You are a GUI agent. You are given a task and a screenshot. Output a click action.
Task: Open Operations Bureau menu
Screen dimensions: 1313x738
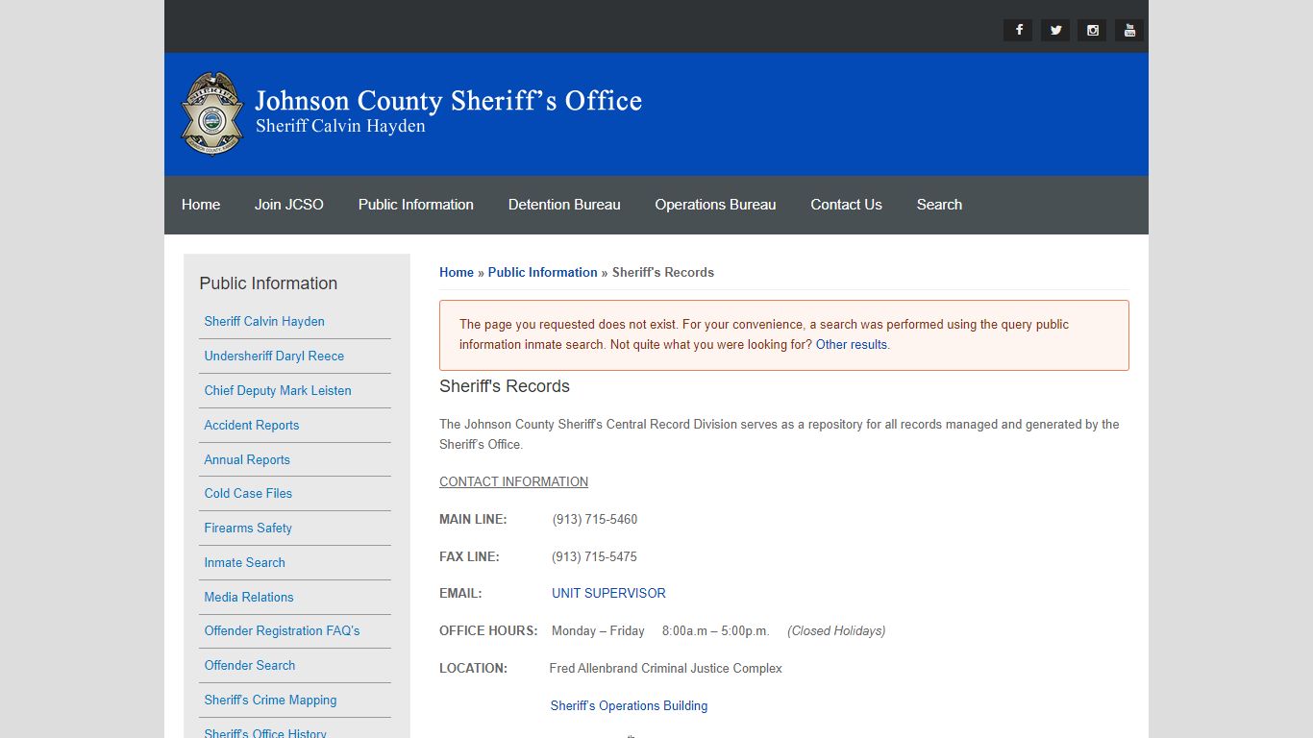coord(715,205)
